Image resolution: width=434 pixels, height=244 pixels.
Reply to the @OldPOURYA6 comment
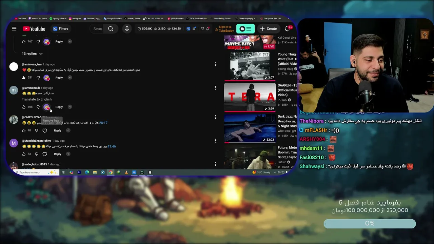coord(57,130)
